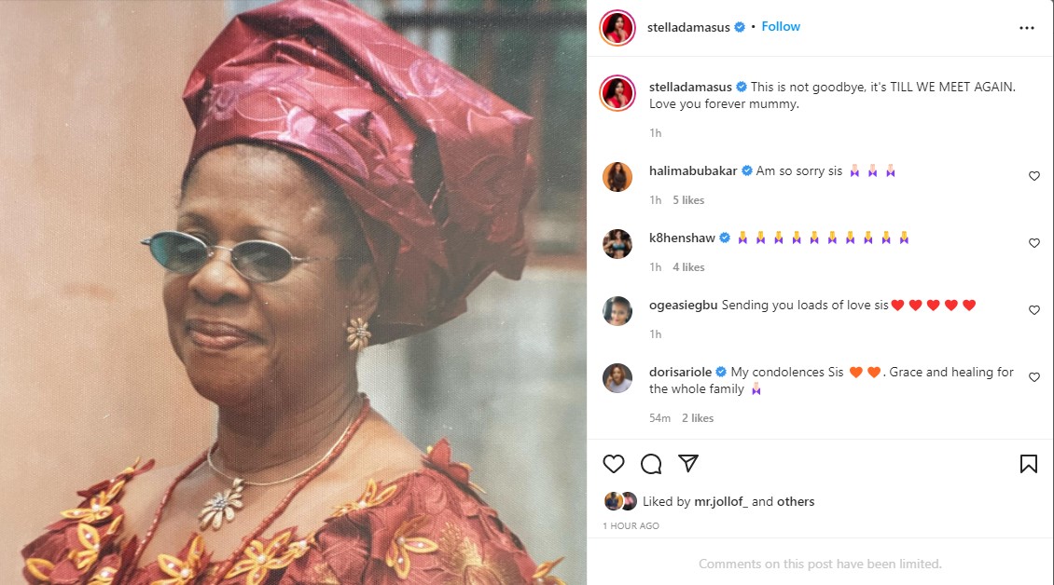View others who liked the post
The height and width of the screenshot is (585, 1054).
coord(796,501)
